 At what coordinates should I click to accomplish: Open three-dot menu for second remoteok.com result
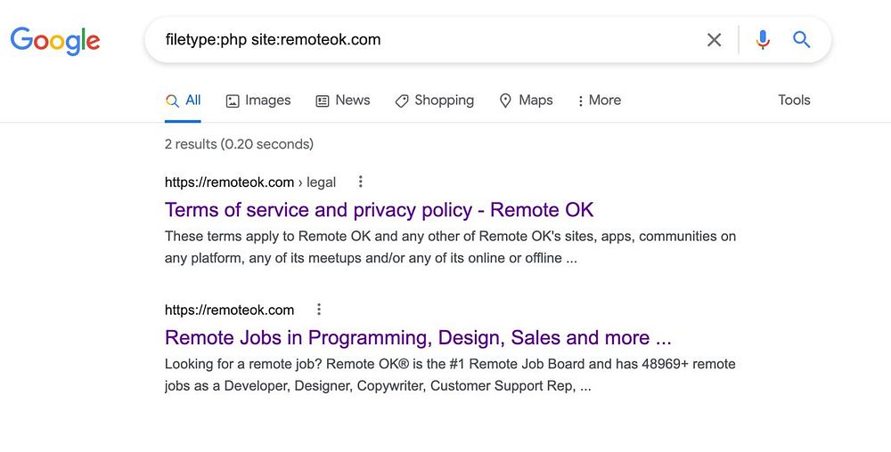[318, 310]
